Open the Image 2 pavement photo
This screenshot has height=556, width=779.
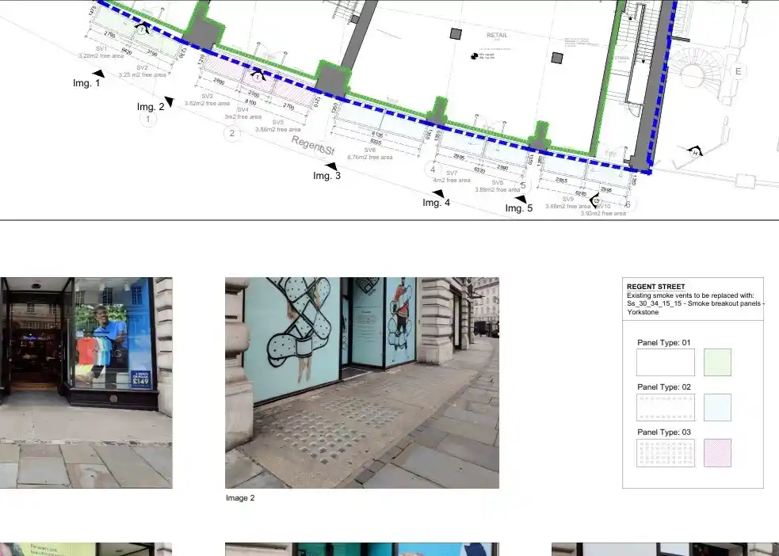(x=362, y=383)
